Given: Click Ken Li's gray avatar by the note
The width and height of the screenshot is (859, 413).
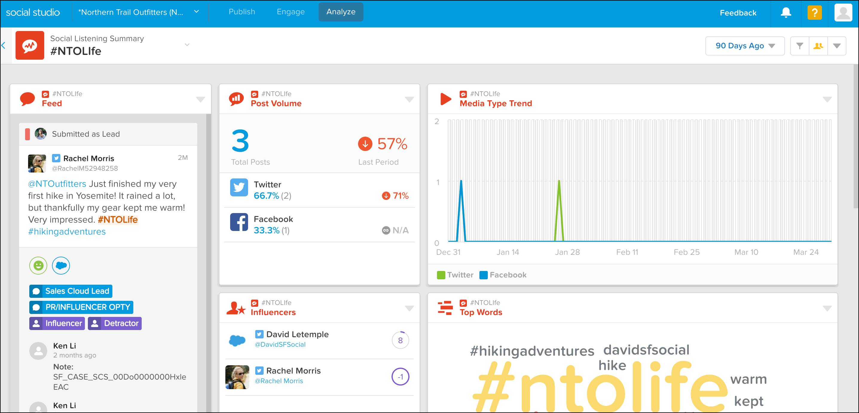Looking at the screenshot, I should pyautogui.click(x=38, y=351).
